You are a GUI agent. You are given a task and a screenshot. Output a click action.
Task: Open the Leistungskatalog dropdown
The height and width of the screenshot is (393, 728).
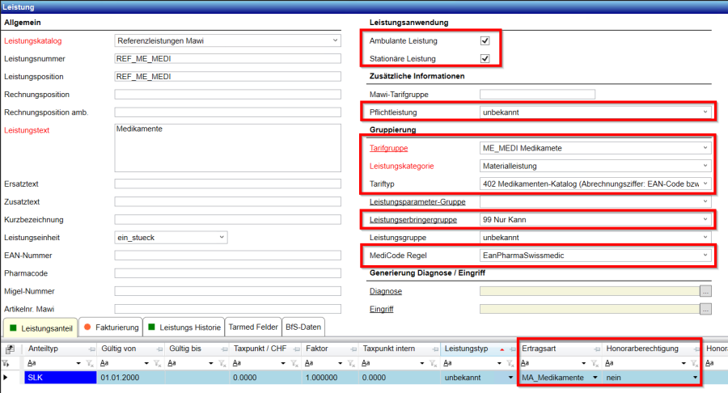335,40
